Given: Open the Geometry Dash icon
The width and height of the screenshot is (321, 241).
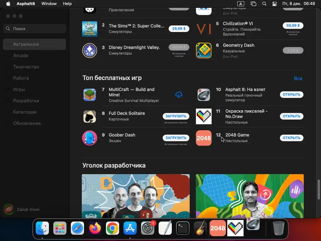Looking at the screenshot, I should tap(204, 51).
